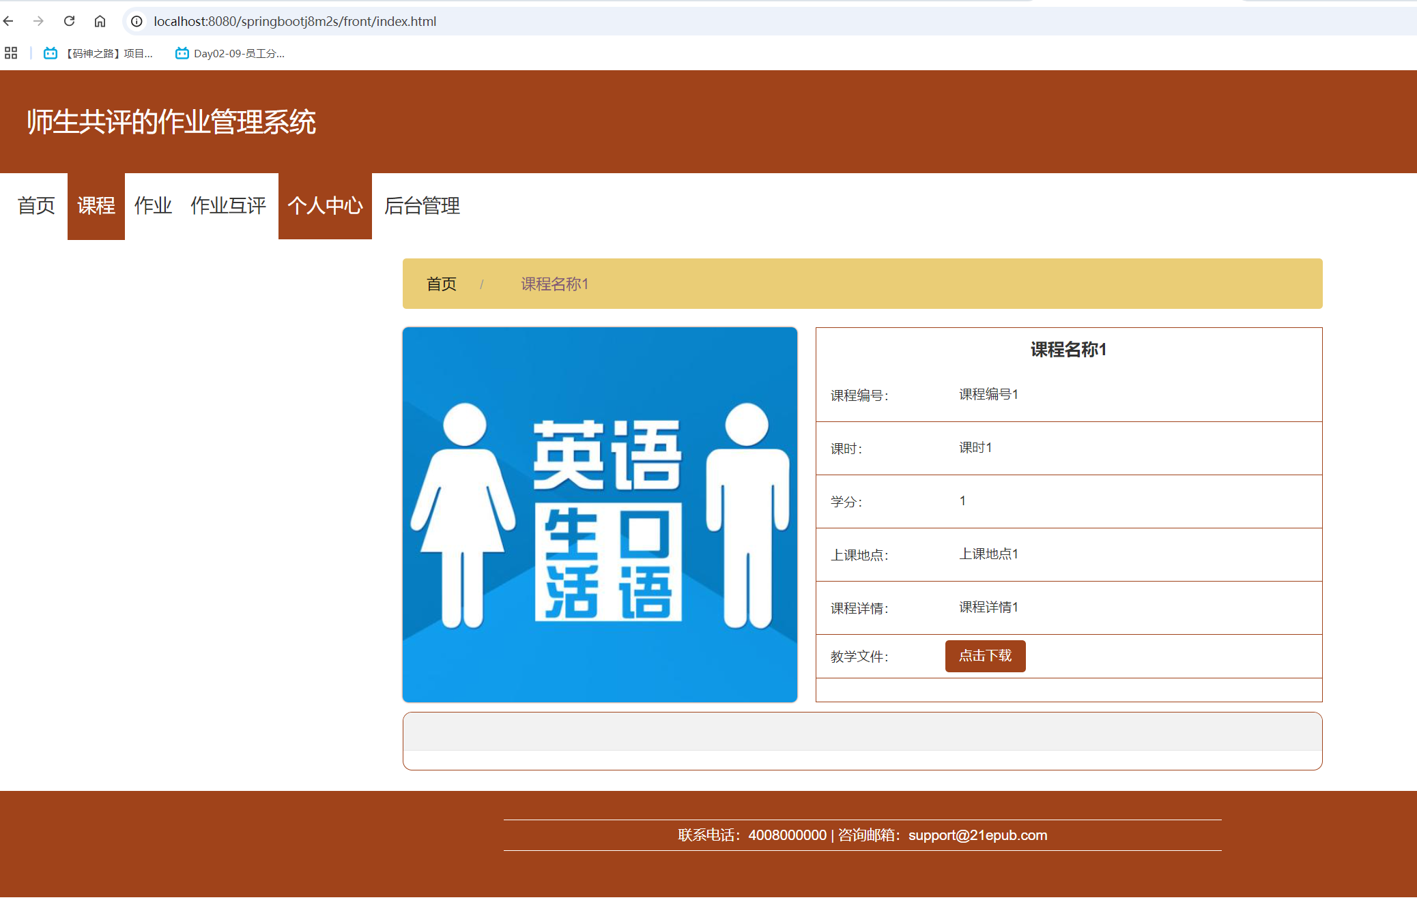Switch to the 课程 navigation tab
Image resolution: width=1417 pixels, height=900 pixels.
click(96, 206)
